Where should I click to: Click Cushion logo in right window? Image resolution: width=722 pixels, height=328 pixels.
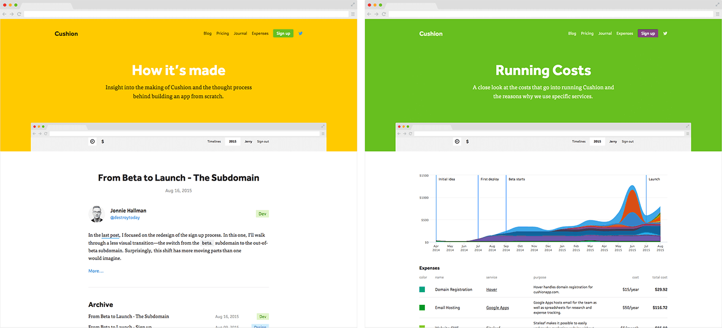[431, 34]
